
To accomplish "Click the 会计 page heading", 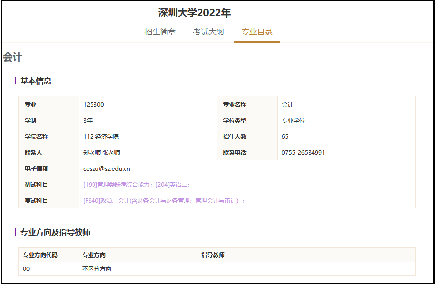I will [x=13, y=58].
